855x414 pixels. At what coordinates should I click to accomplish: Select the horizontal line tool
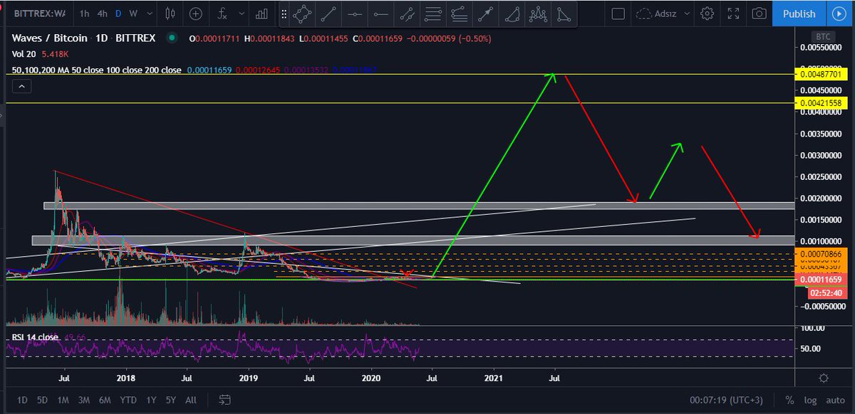[x=355, y=14]
